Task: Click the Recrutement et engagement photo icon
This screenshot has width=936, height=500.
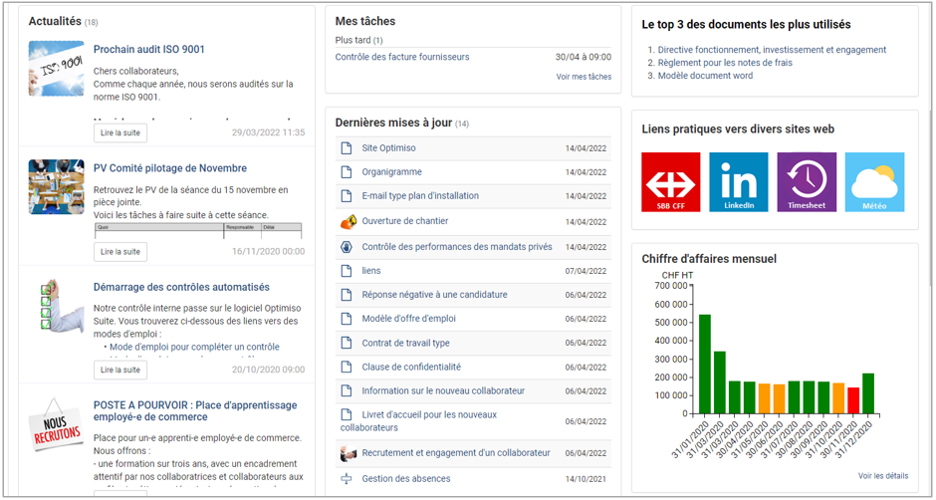Action: (x=348, y=453)
